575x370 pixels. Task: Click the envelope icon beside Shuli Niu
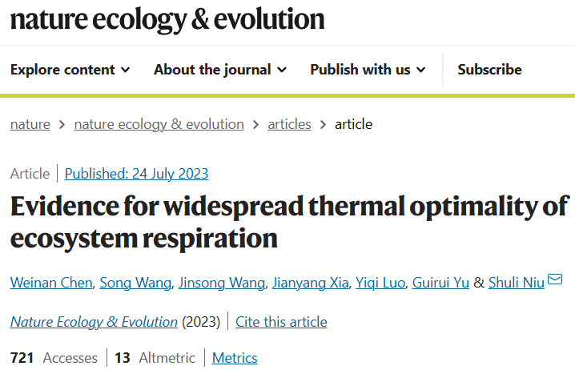(556, 280)
